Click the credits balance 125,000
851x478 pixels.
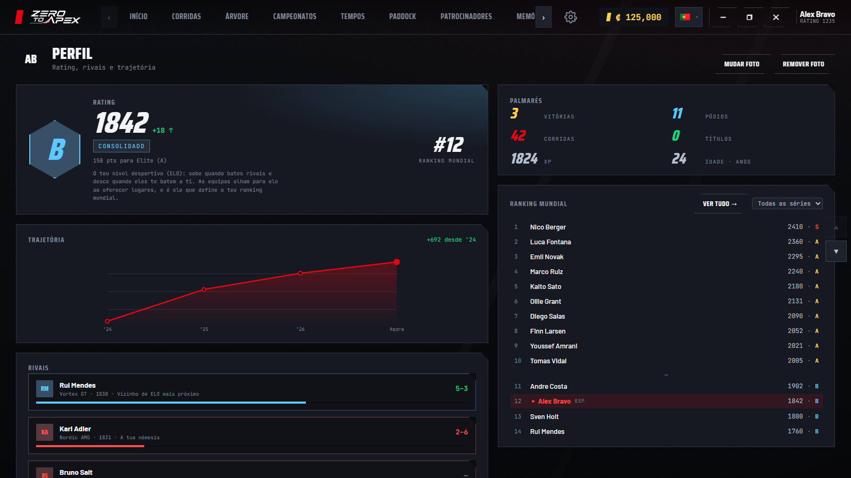(634, 17)
